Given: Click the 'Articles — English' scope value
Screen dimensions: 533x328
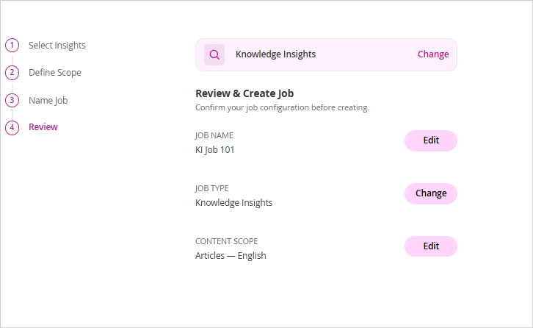Looking at the screenshot, I should coord(231,255).
